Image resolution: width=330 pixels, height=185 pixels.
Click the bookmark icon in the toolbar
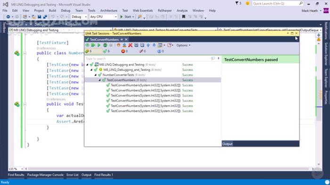coord(183,17)
